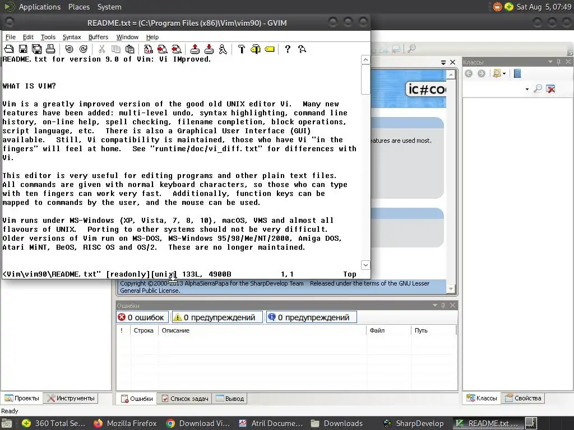The image size is (574, 430).
Task: Click the clear search red X icon
Action: pyautogui.click(x=550, y=88)
